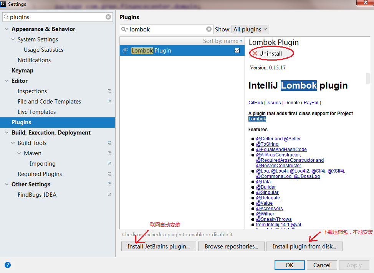This screenshot has width=374, height=273.
Task: Click project-level icon beside Inspections
Action: pyautogui.click(x=109, y=91)
